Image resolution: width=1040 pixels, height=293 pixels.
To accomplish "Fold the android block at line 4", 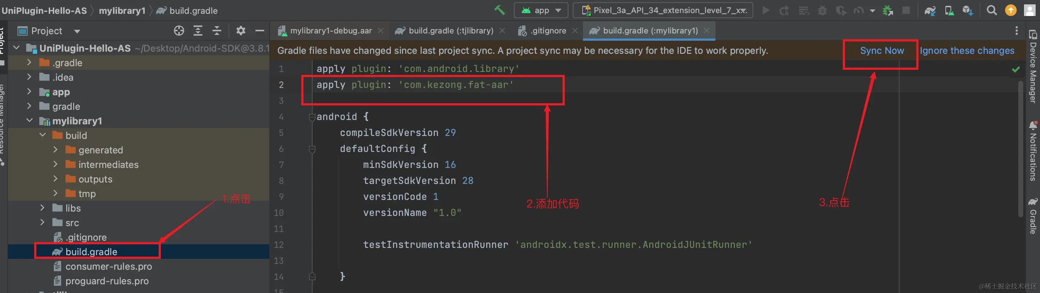I will pos(312,117).
